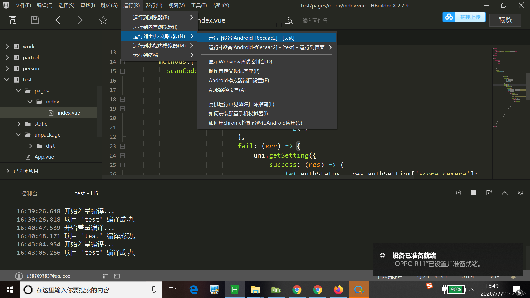Click the 拖拽上传 cloud upload button
The image size is (530, 298).
coord(464,17)
